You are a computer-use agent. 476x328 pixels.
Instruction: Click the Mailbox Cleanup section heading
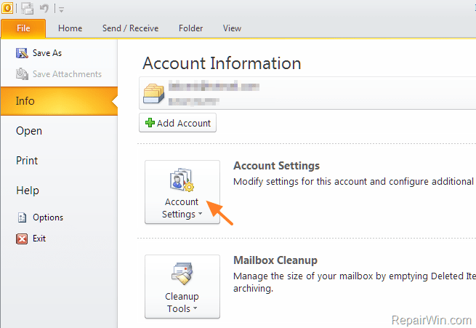pos(275,260)
